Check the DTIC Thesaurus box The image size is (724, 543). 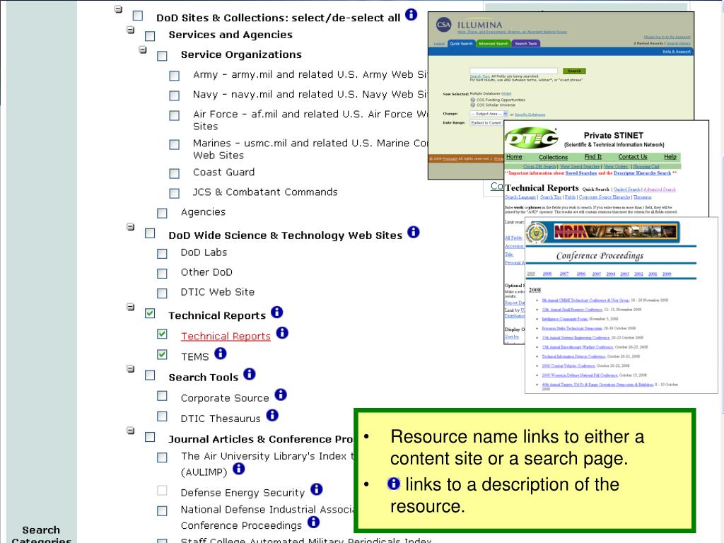(x=162, y=416)
